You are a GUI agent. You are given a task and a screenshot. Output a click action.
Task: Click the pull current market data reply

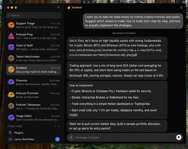click(117, 126)
